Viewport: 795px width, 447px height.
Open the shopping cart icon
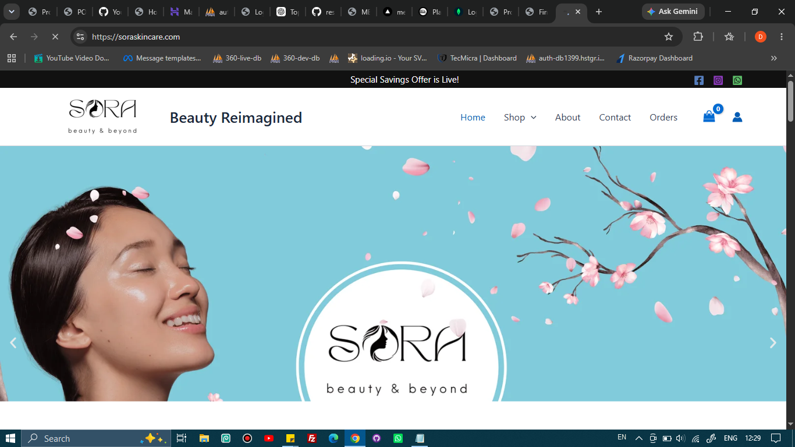click(x=709, y=117)
